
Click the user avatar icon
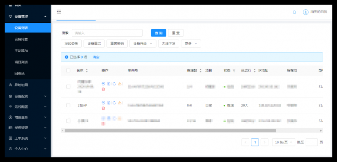point(306,12)
